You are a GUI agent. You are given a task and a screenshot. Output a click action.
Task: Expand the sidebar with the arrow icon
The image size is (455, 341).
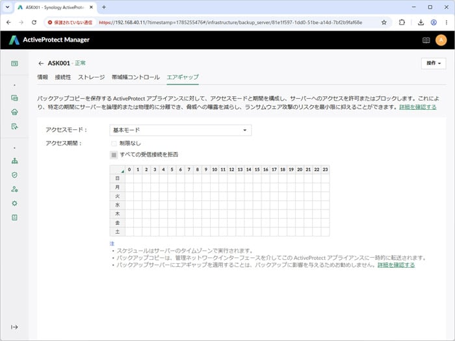click(14, 327)
